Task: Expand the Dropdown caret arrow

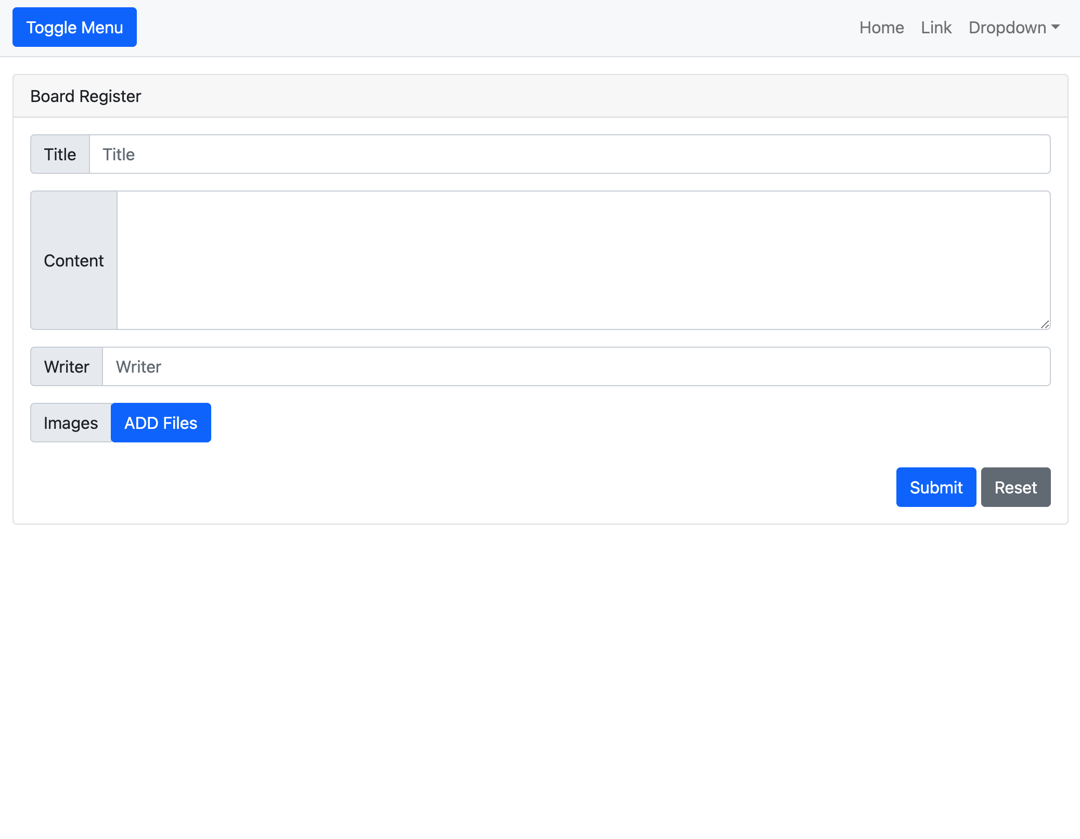Action: click(1056, 27)
